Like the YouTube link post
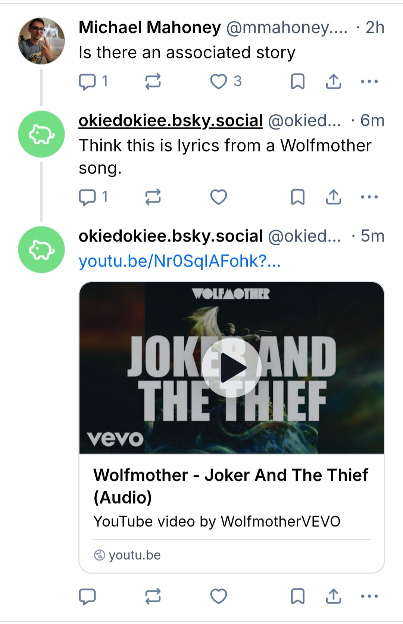The width and height of the screenshot is (403, 624). [219, 596]
